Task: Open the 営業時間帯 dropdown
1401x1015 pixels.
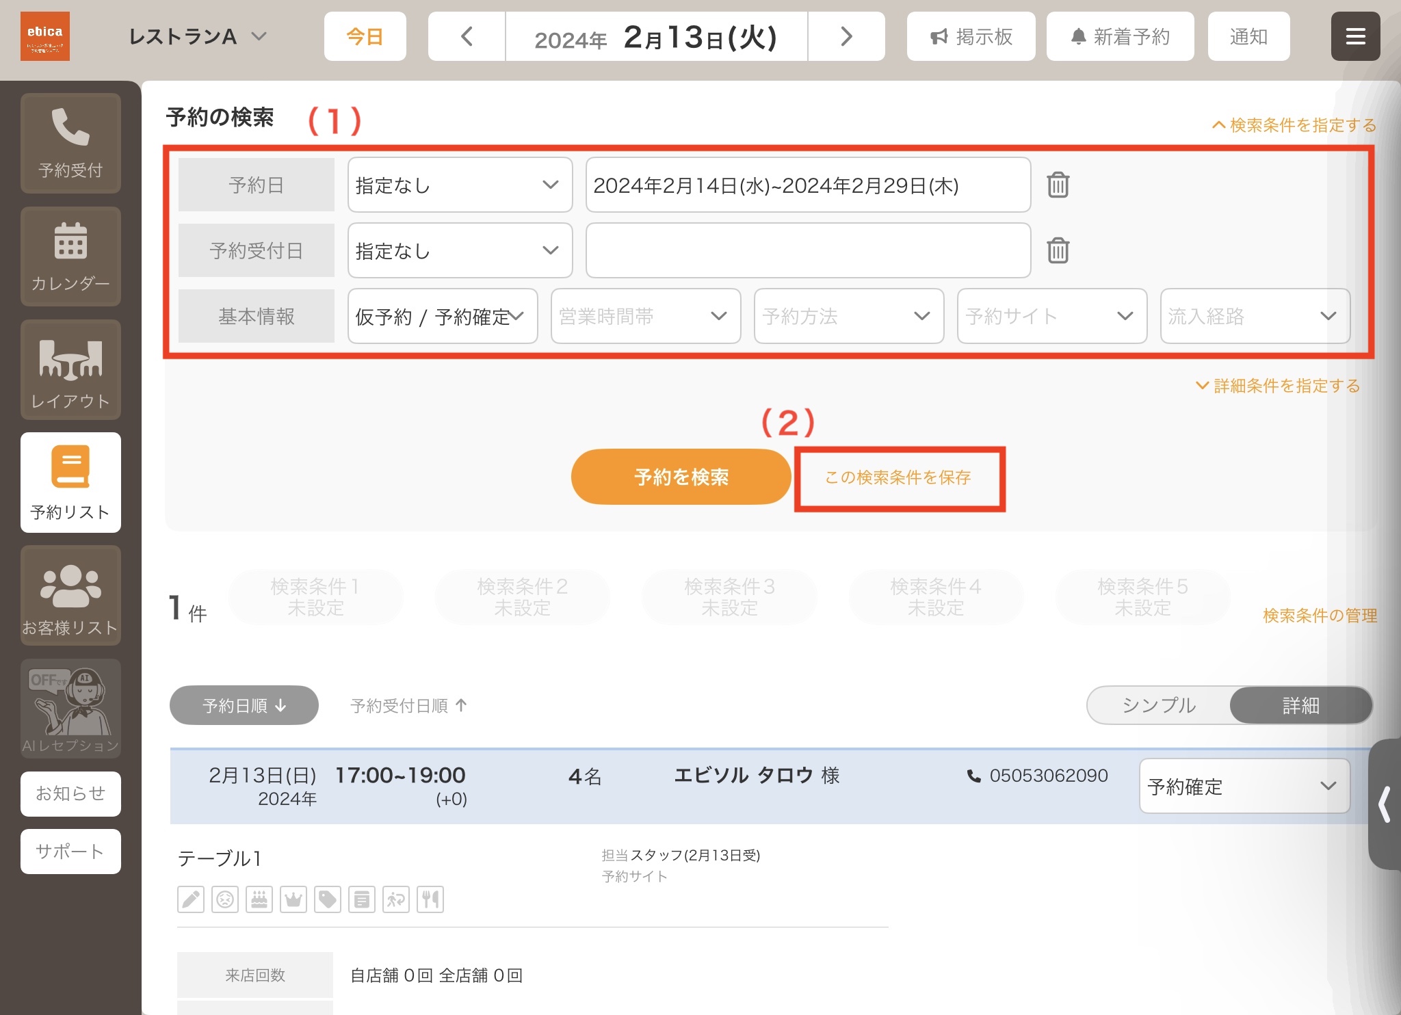Action: [x=646, y=316]
